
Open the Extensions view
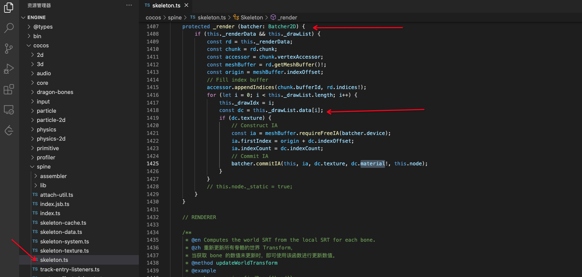[x=9, y=89]
